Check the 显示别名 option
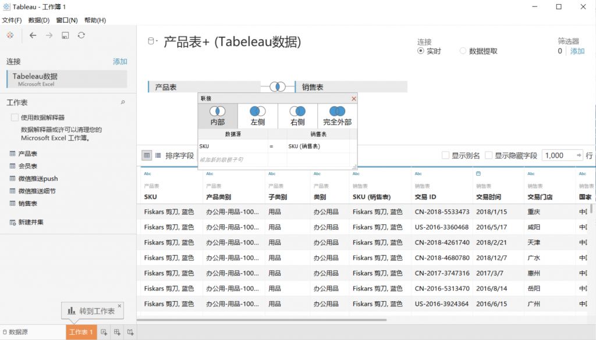Viewport: 596px width, 340px height. click(x=445, y=155)
